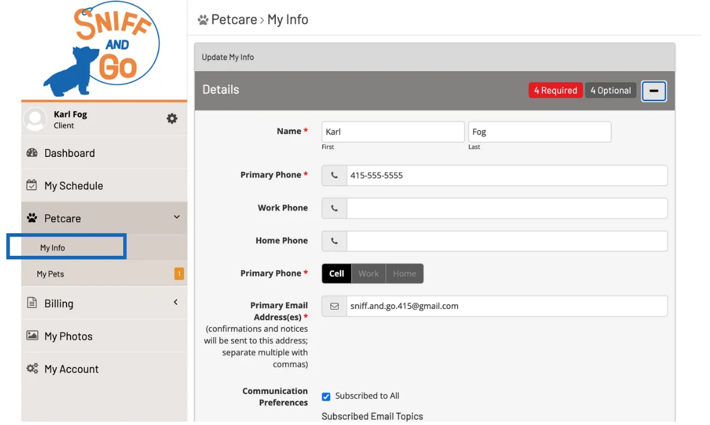Click the My Photos image icon
Screen dimensions: 710x425
[x=32, y=336]
